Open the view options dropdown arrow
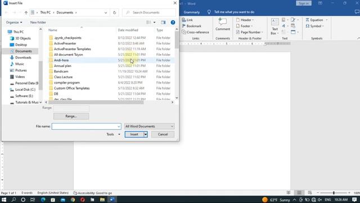This screenshot has height=203, width=360. pyautogui.click(x=154, y=23)
